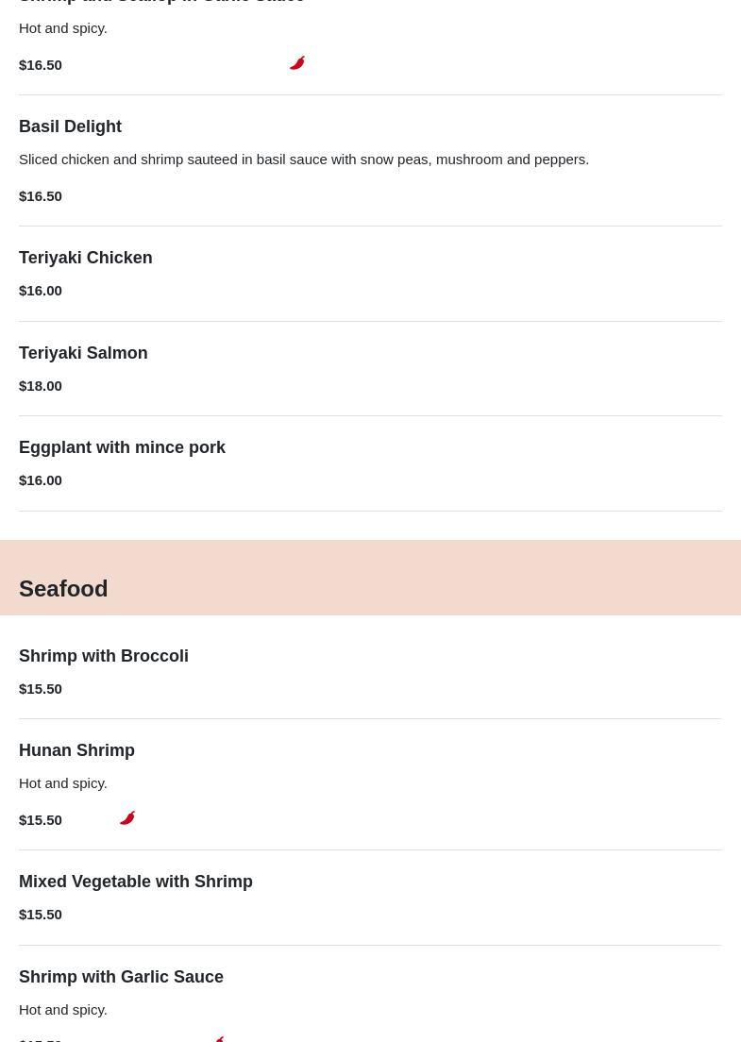Click the $15.50 price for Shrimp with Broccoli
The width and height of the screenshot is (741, 1042).
point(41,688)
